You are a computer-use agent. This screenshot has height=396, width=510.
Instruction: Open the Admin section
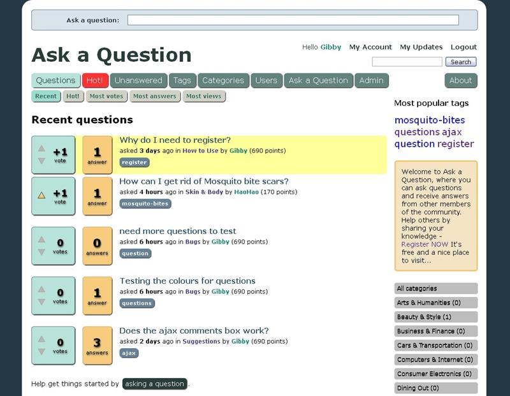click(371, 80)
